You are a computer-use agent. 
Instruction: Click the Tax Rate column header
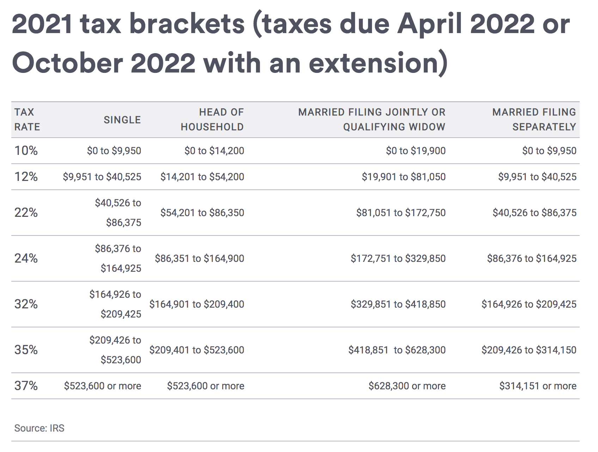coord(27,119)
